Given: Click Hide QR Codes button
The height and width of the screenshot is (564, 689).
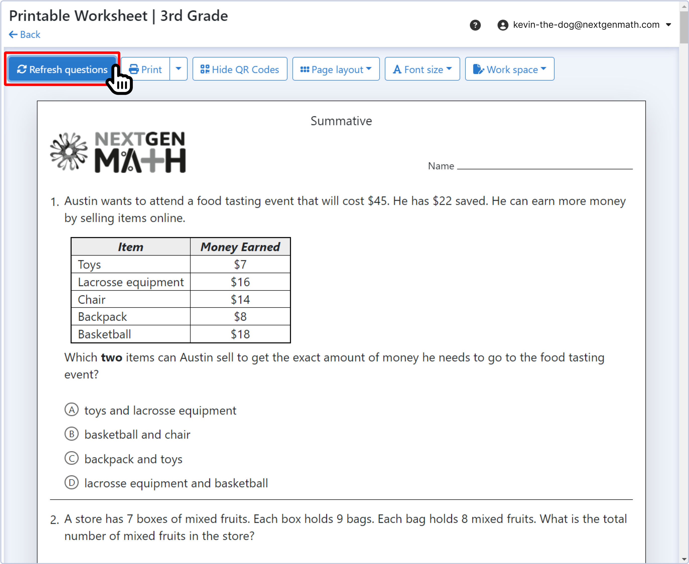Looking at the screenshot, I should (x=240, y=69).
